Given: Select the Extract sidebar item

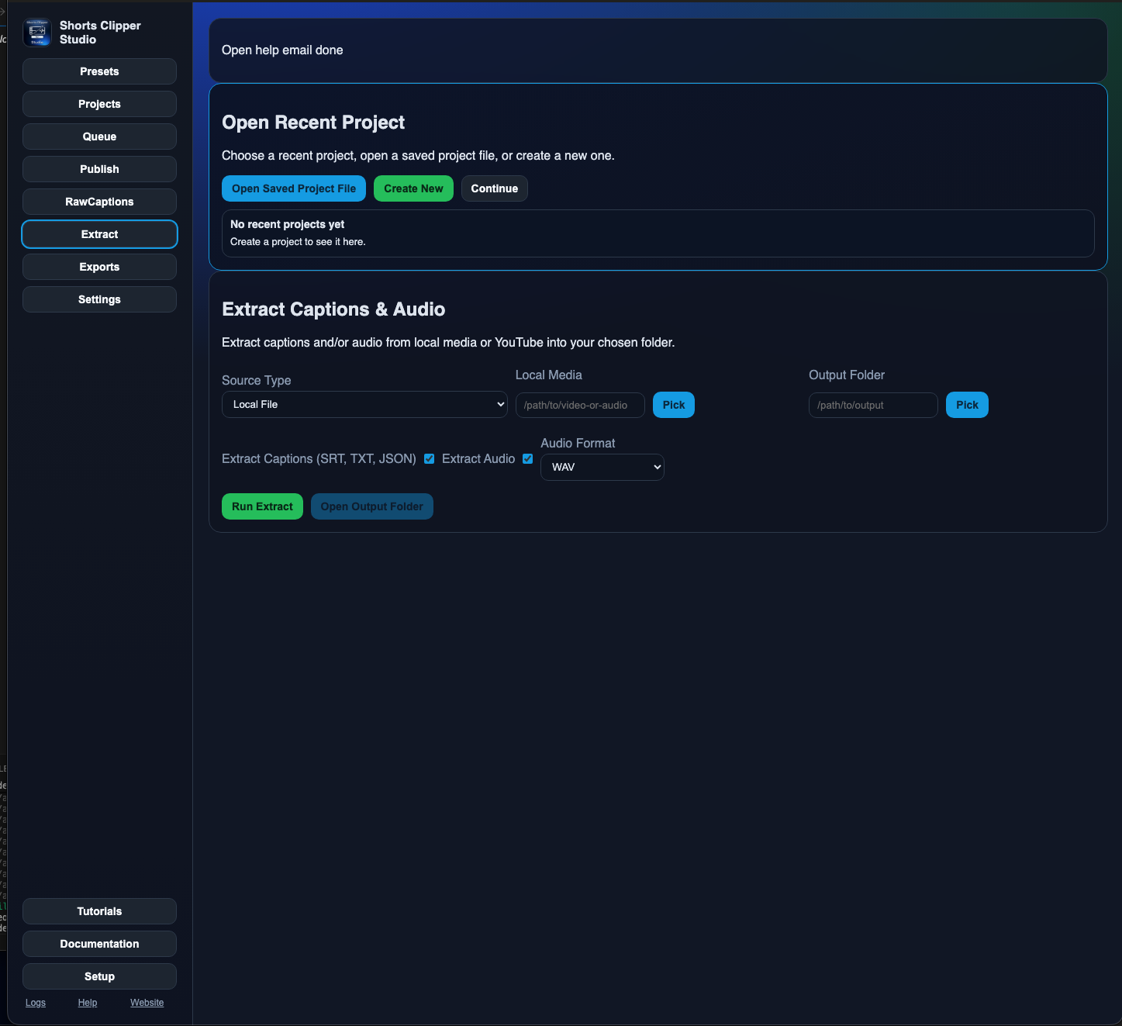Looking at the screenshot, I should (99, 234).
